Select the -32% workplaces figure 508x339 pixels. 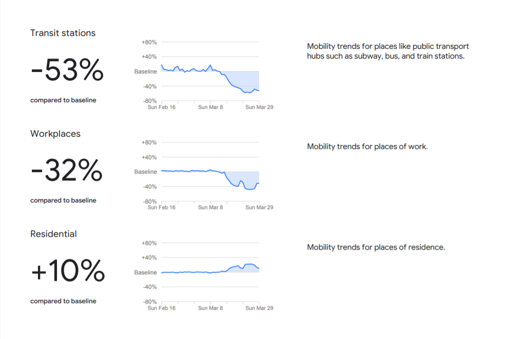67,171
